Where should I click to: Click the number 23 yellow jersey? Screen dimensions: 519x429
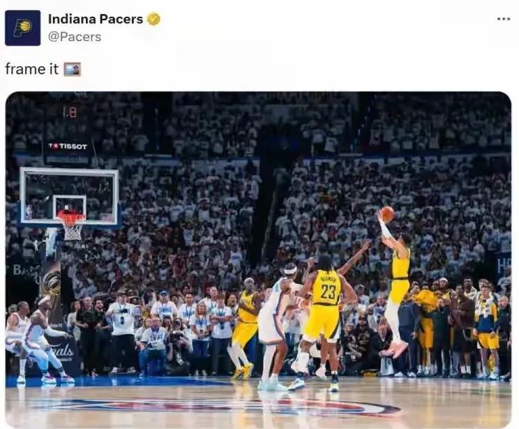(327, 287)
